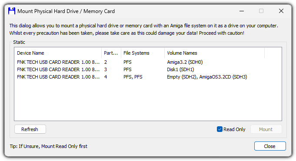Viewport: 296px width, 161px height.
Task: Click the PFS cell in the Amiga3.2 row
Action: coord(127,62)
